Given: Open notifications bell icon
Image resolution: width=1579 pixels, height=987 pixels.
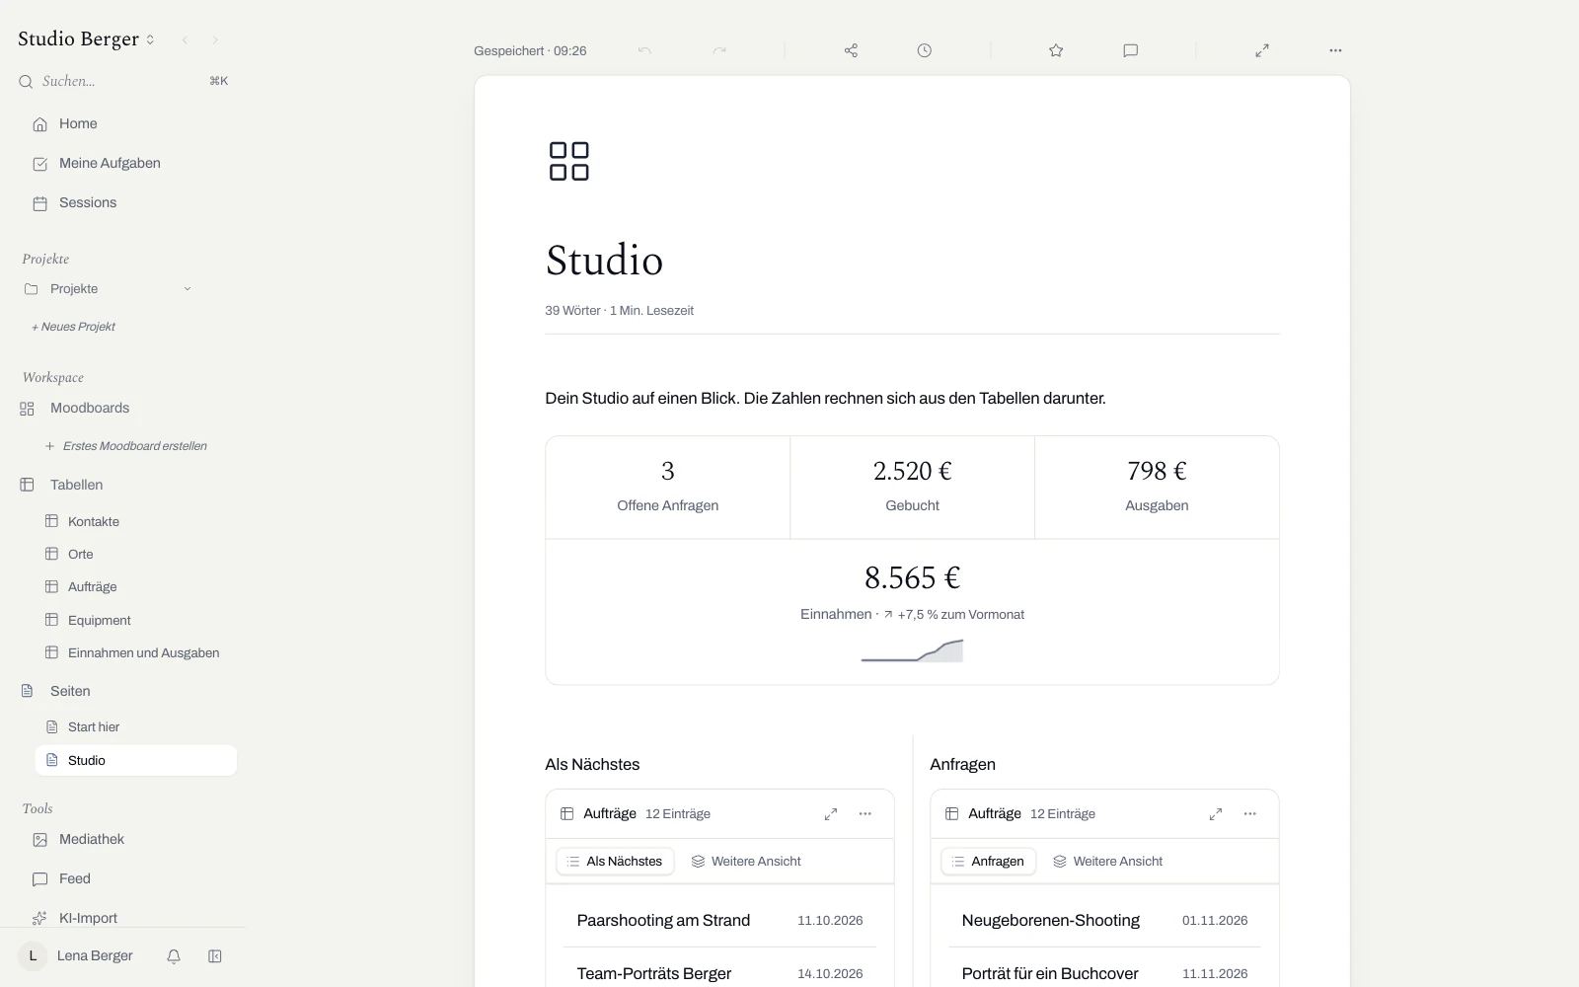Looking at the screenshot, I should (174, 956).
